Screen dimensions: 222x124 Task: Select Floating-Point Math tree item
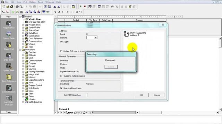click(x=36, y=72)
